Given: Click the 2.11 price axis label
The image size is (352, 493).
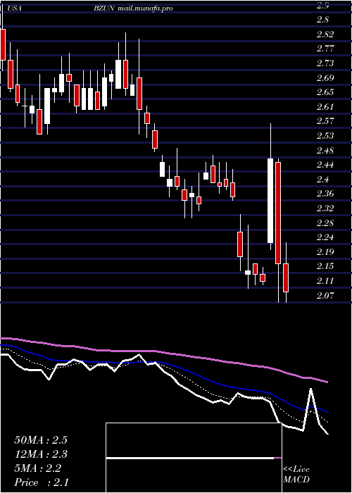Looking at the screenshot, I should (327, 281).
